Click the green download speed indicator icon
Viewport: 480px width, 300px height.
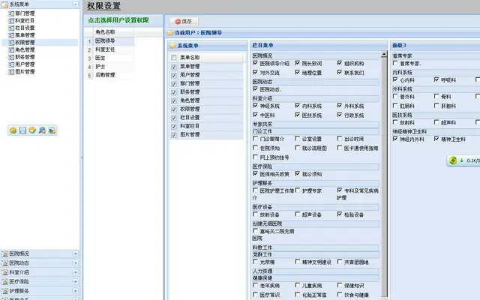click(453, 160)
